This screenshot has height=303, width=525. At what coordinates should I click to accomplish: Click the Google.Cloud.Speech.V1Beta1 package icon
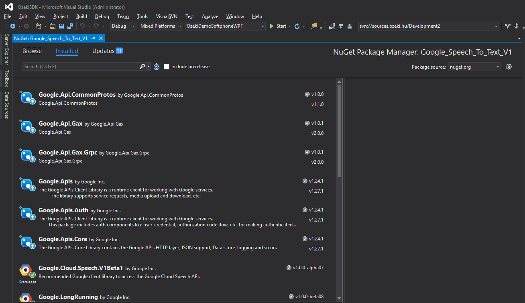[x=27, y=271]
